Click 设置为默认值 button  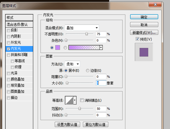pyautogui.click(x=67, y=125)
